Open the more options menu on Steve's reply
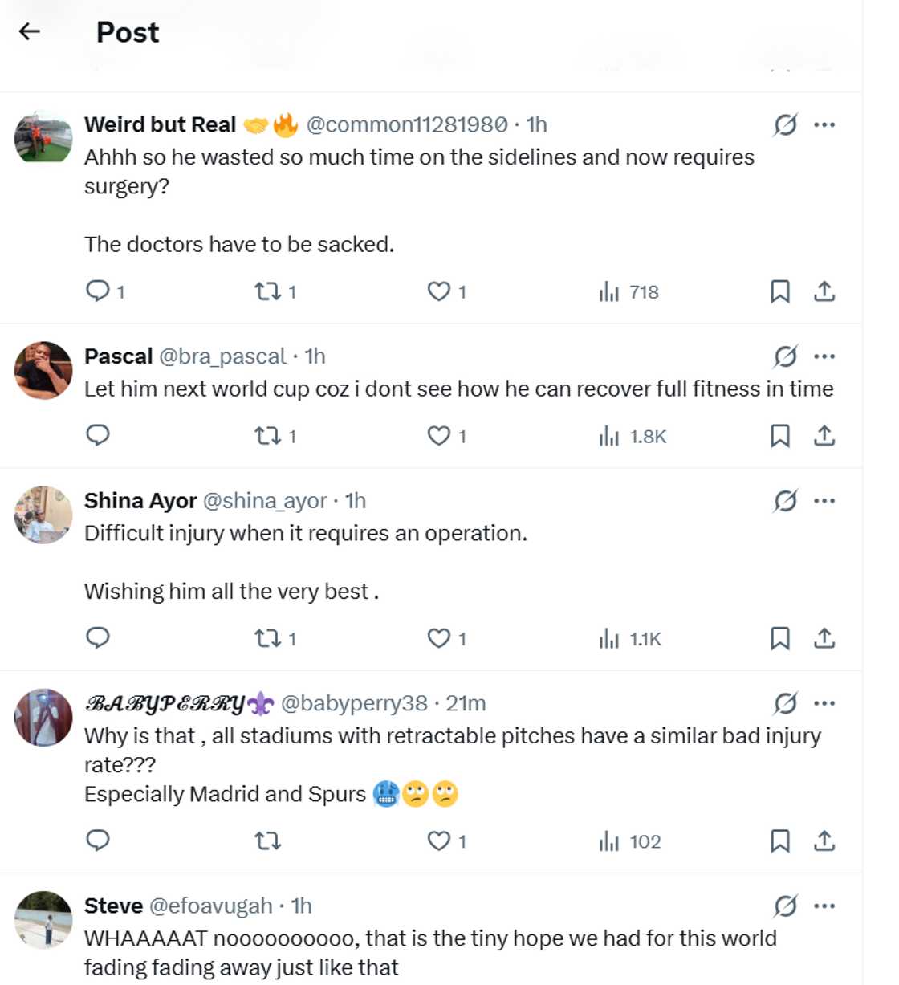 coord(825,906)
